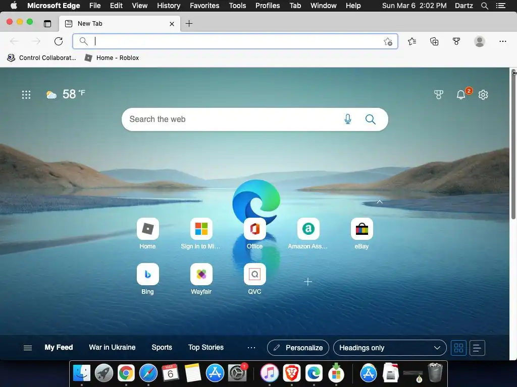Open the Window menu
The height and width of the screenshot is (387, 517).
[x=324, y=6]
